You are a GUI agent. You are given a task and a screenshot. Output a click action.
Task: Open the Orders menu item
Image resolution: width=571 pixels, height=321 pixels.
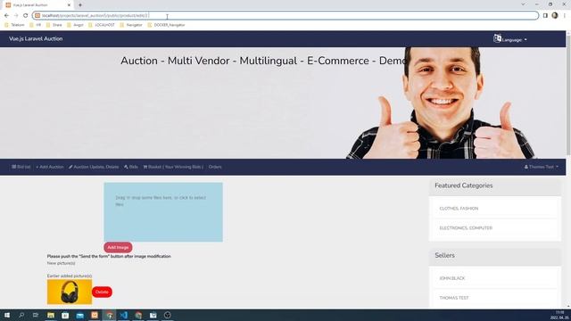(x=215, y=167)
